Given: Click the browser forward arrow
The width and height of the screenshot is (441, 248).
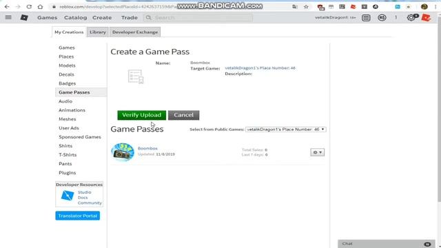Looking at the screenshot, I should tap(18, 7).
